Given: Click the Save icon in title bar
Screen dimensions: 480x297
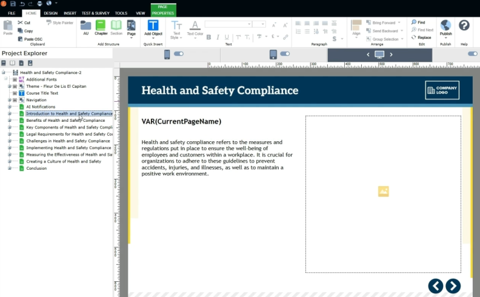Looking at the screenshot, I should (x=13, y=3).
